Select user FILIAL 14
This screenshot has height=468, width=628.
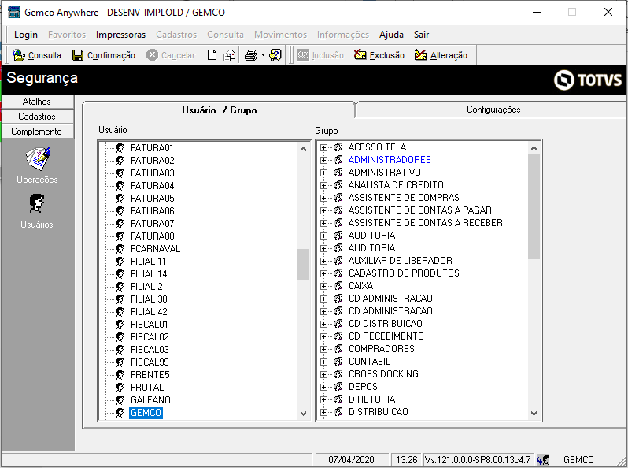coord(149,274)
